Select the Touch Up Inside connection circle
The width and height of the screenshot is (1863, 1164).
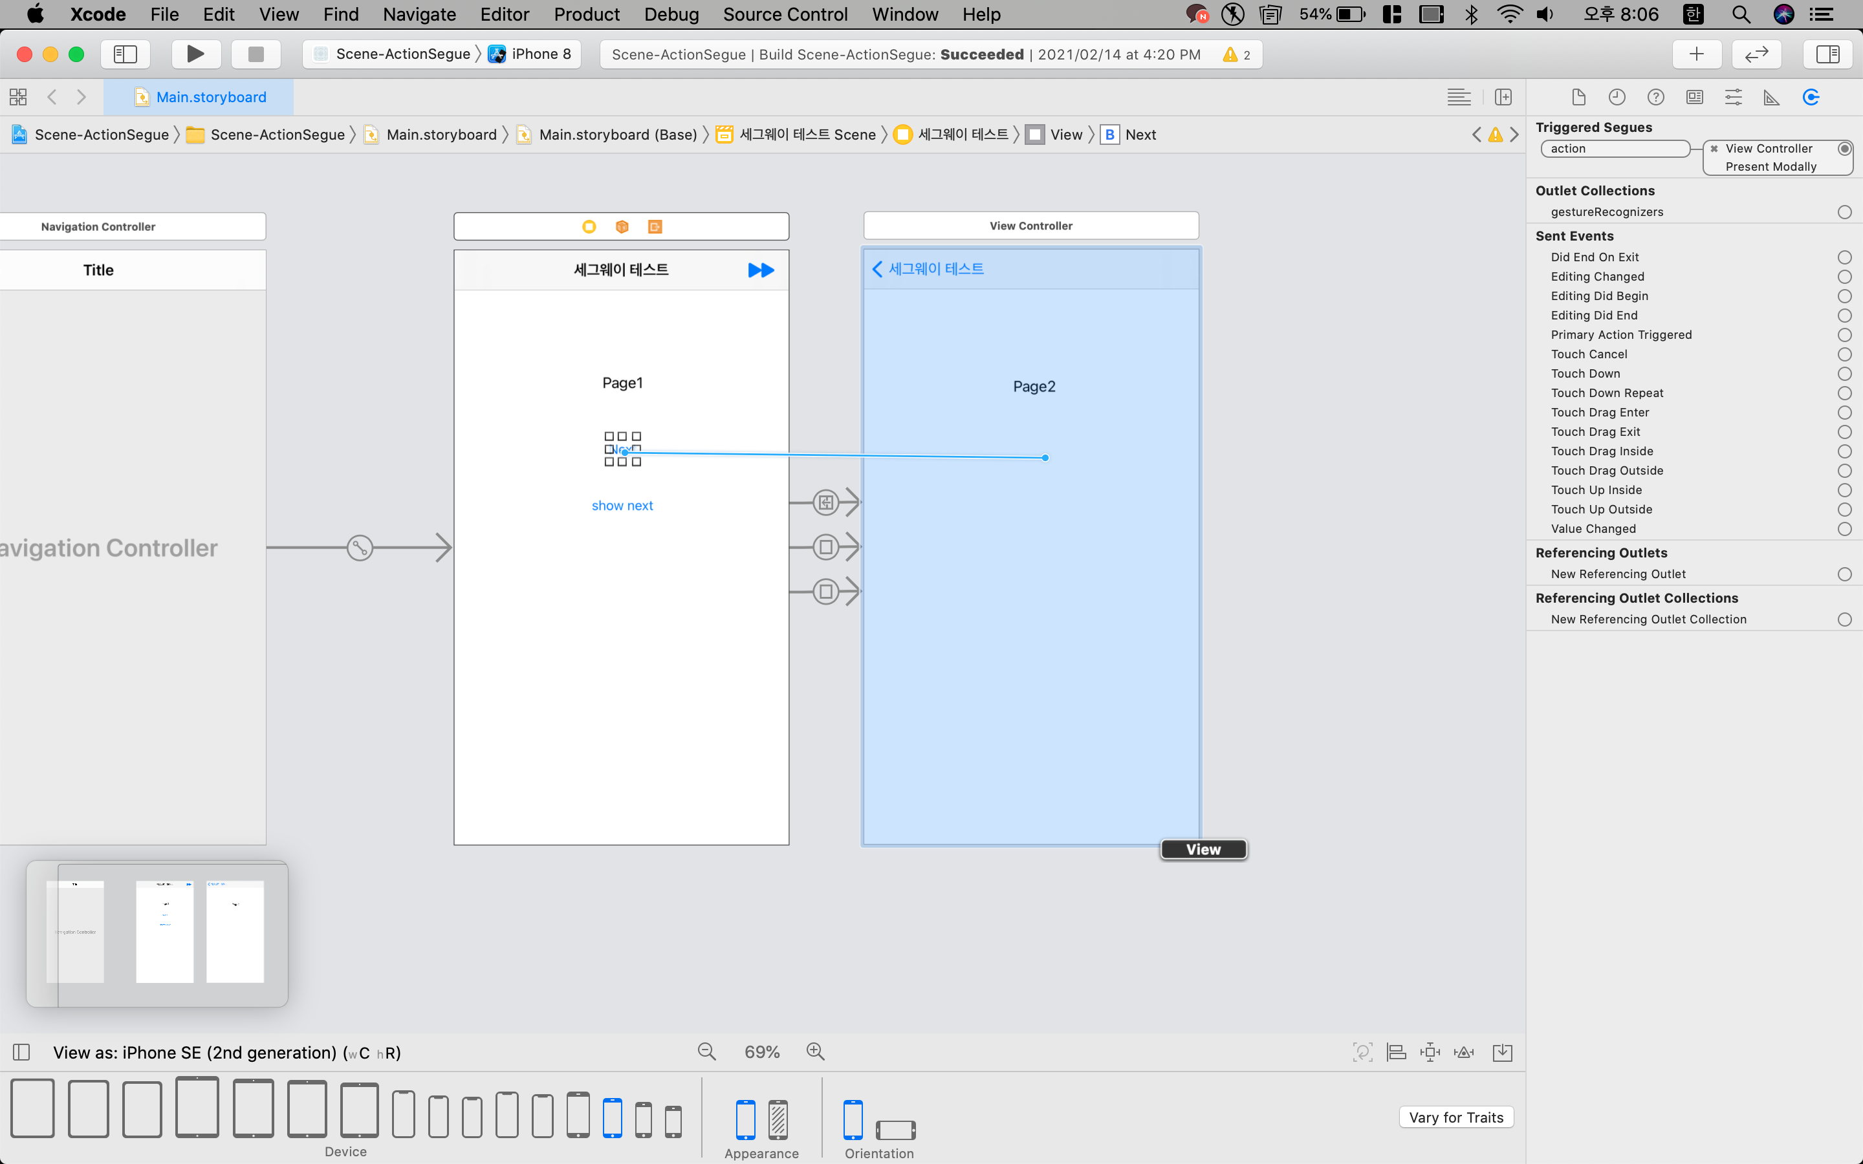(x=1844, y=490)
